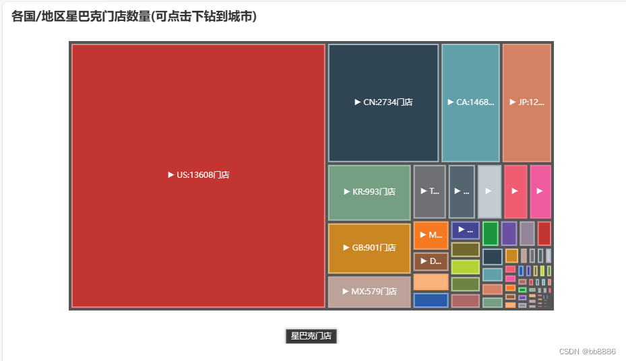The image size is (626, 361).
Task: Select the light peach block under D...
Action: pos(431,282)
